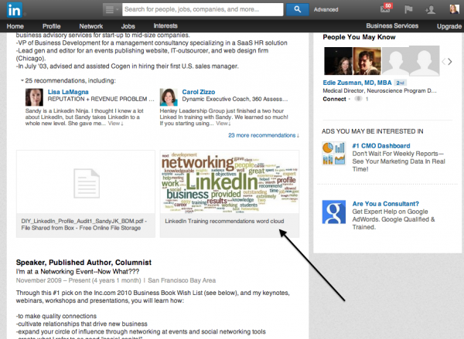This screenshot has width=464, height=339.
Task: Click the add connections person icon
Action: pos(430,10)
